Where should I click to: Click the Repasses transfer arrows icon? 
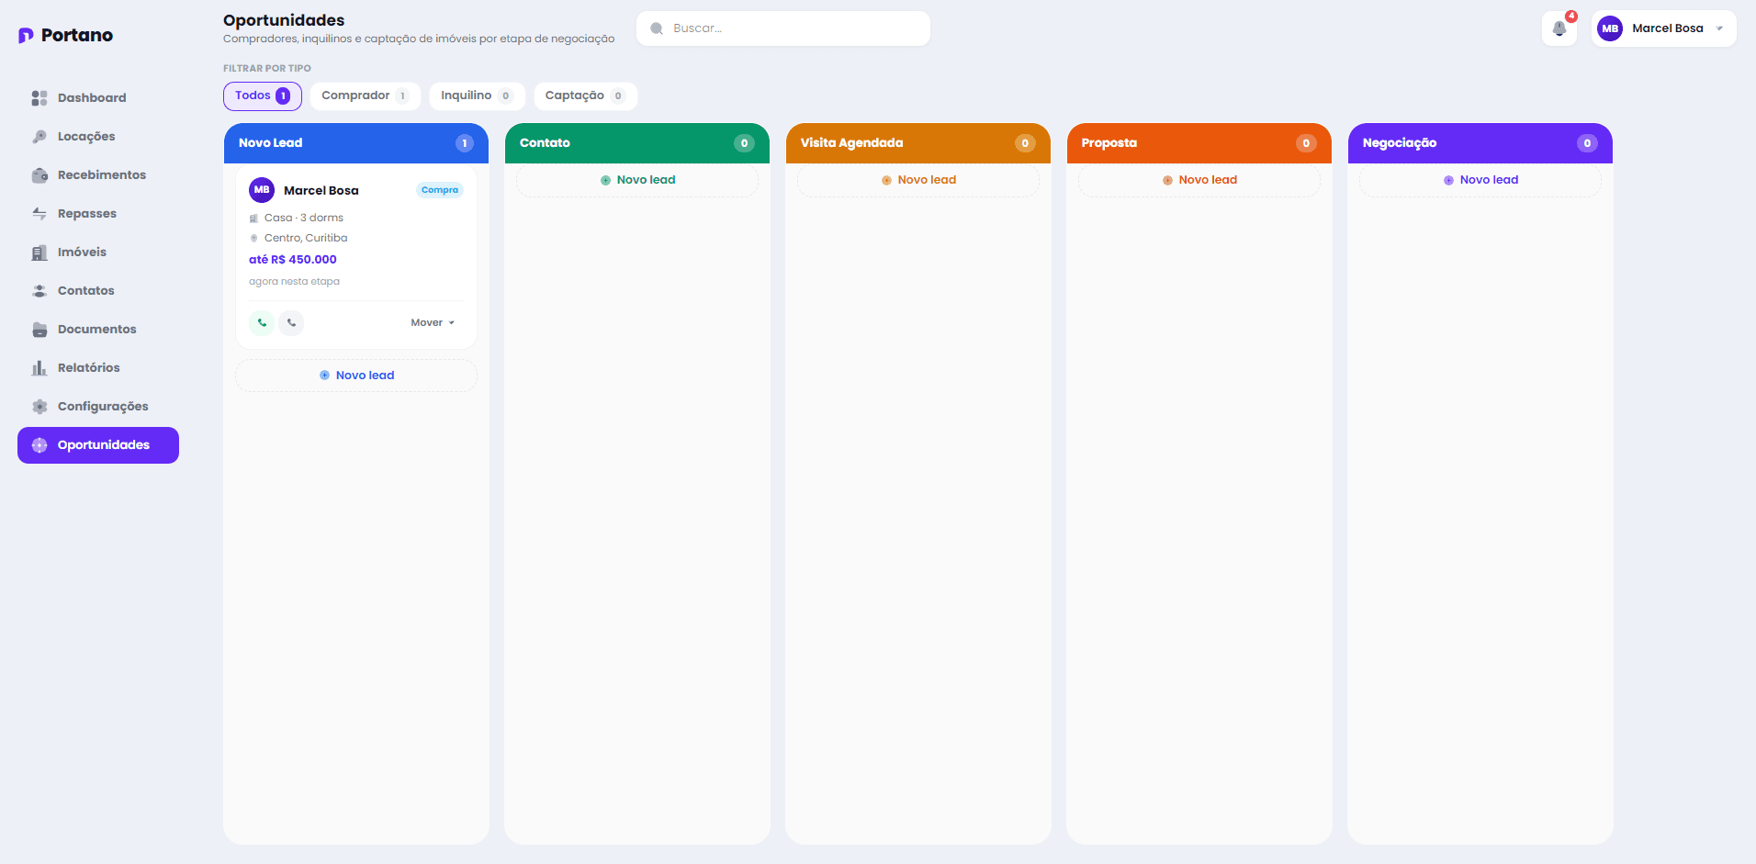pyautogui.click(x=39, y=214)
